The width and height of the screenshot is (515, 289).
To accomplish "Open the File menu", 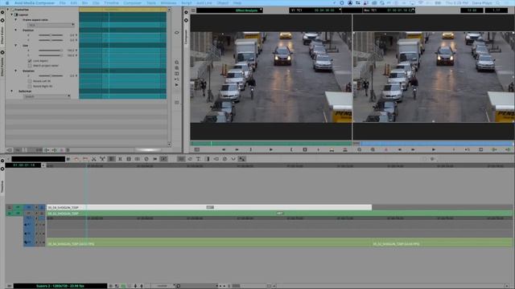I will [62, 3].
